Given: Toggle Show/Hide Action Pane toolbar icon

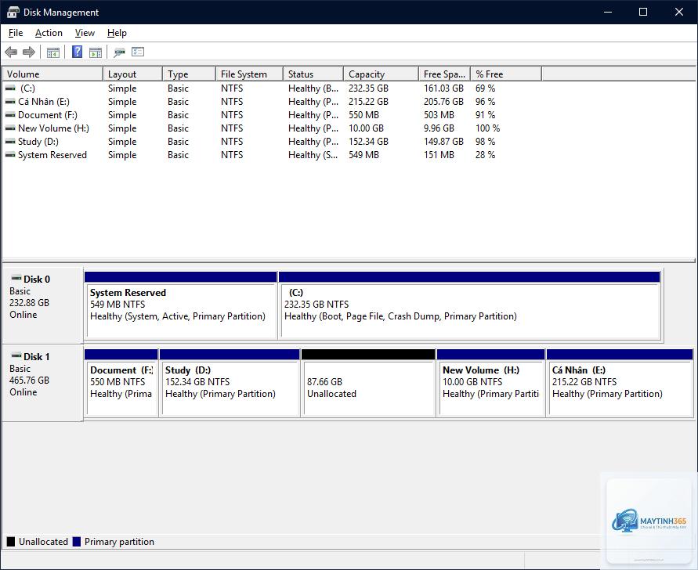Looking at the screenshot, I should tap(96, 52).
